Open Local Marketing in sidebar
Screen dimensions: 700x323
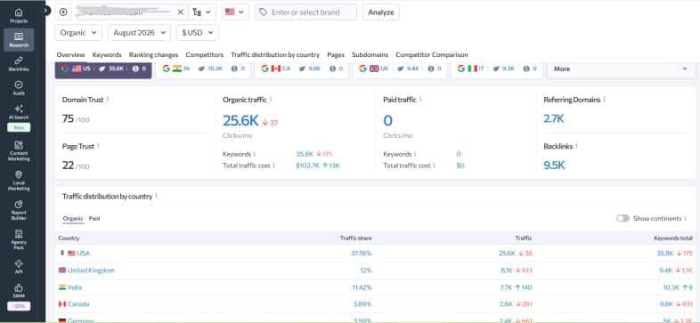pyautogui.click(x=19, y=181)
